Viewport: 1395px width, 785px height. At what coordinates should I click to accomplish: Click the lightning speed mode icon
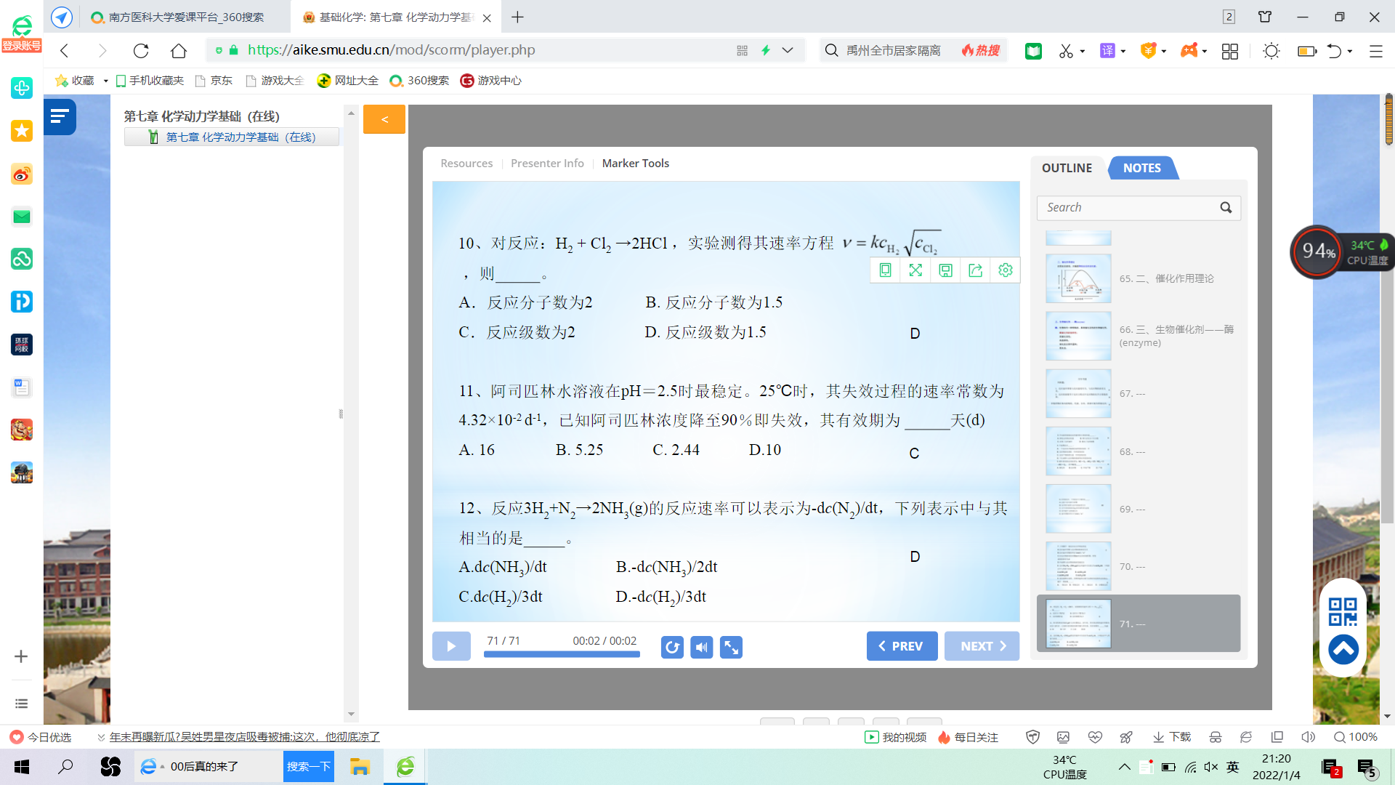(765, 50)
